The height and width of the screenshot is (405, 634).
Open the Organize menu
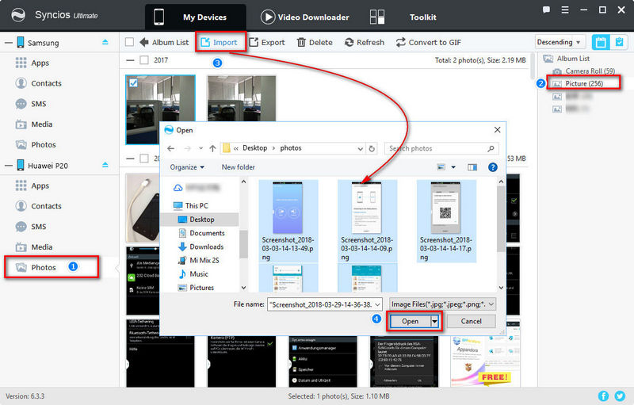[x=187, y=167]
